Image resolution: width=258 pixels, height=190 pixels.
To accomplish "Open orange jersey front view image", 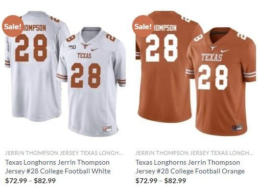I will coord(221,81).
